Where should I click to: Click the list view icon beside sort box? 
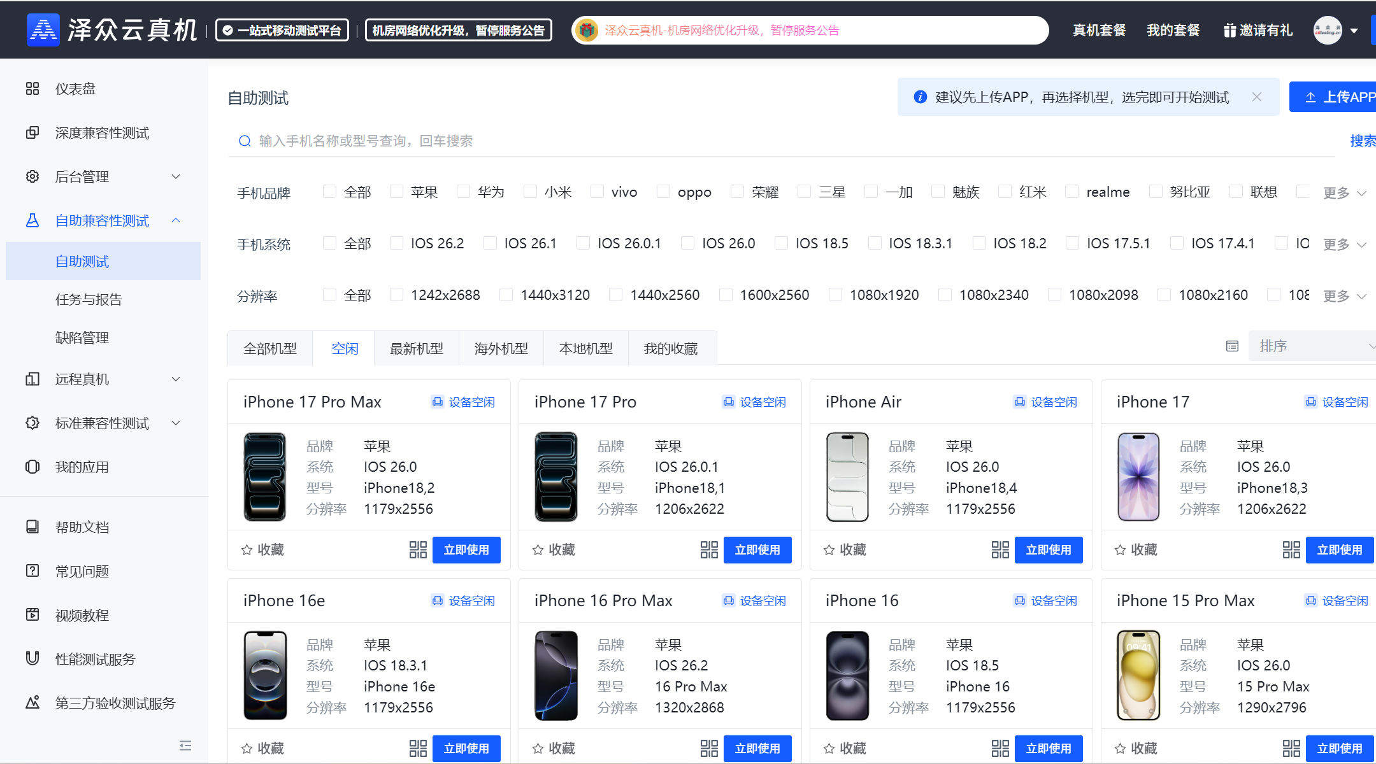[1232, 346]
